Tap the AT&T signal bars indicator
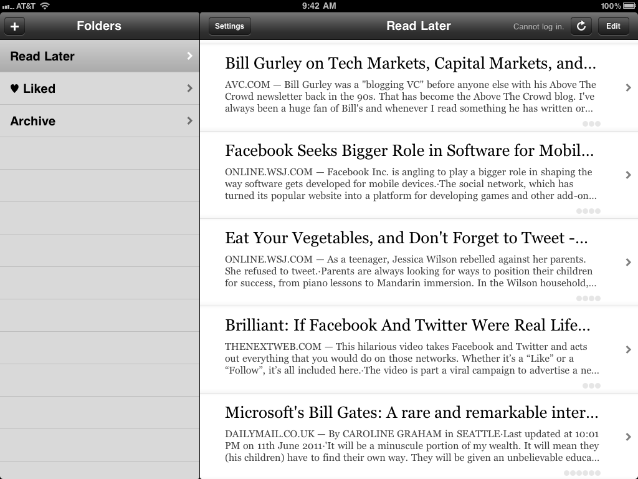This screenshot has height=479, width=638. [x=8, y=6]
